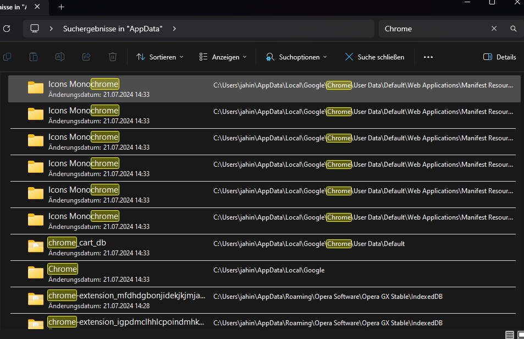Screen dimensions: 524x339
Task: Open the Sortieren dropdown
Action: (160, 57)
